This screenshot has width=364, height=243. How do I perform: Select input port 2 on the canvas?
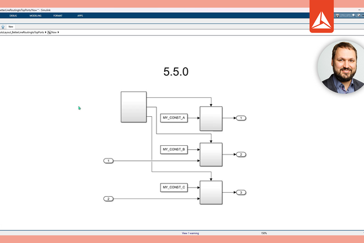click(x=108, y=199)
